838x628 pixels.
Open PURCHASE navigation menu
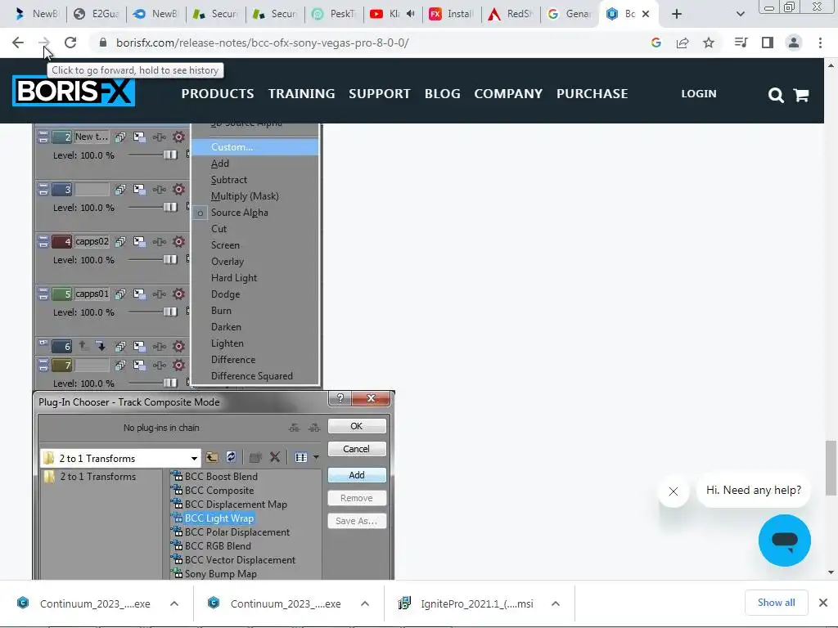592,94
